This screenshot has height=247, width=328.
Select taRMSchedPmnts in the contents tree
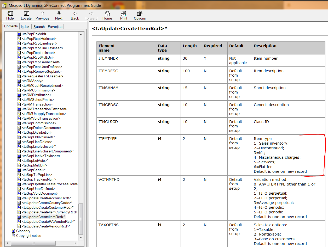38,100
